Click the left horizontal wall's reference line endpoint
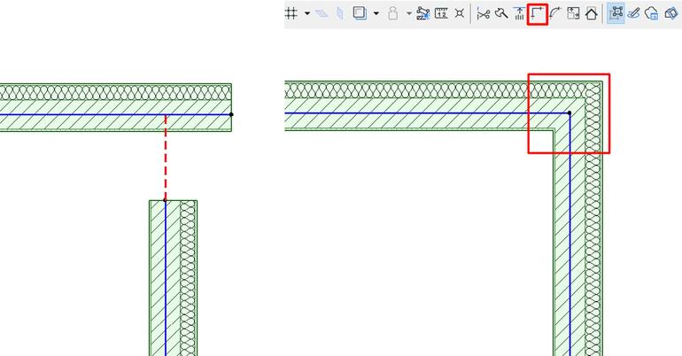This screenshot has width=682, height=356. tap(231, 114)
